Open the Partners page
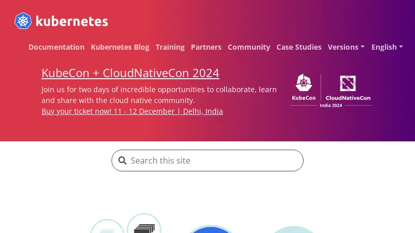Image resolution: width=415 pixels, height=233 pixels. (x=206, y=47)
